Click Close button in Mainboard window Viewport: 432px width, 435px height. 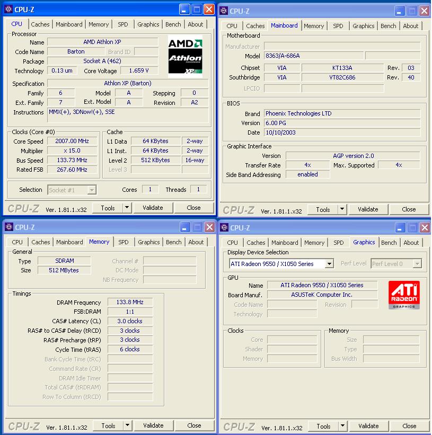(x=409, y=209)
